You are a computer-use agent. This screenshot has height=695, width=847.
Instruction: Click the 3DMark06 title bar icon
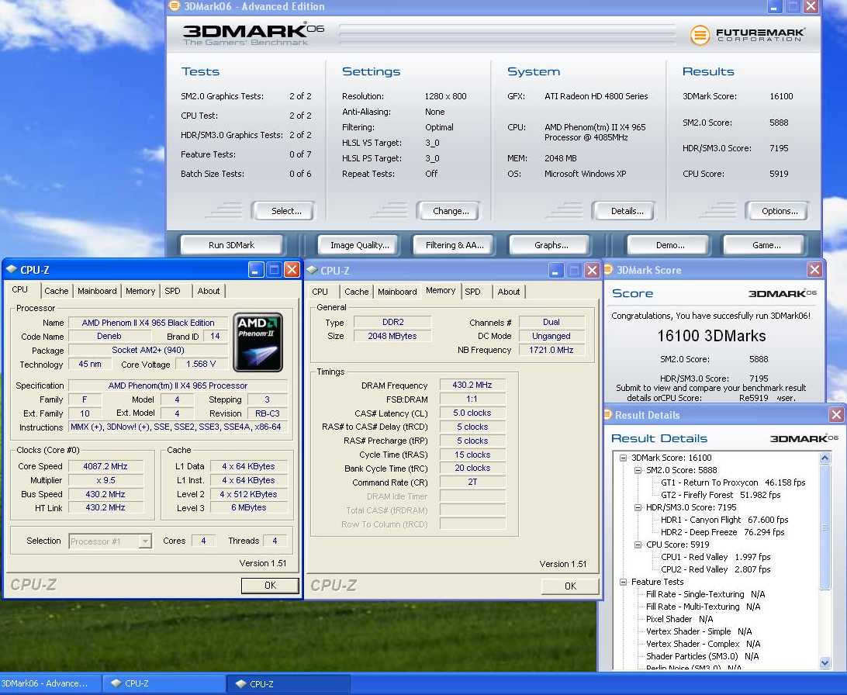click(175, 7)
